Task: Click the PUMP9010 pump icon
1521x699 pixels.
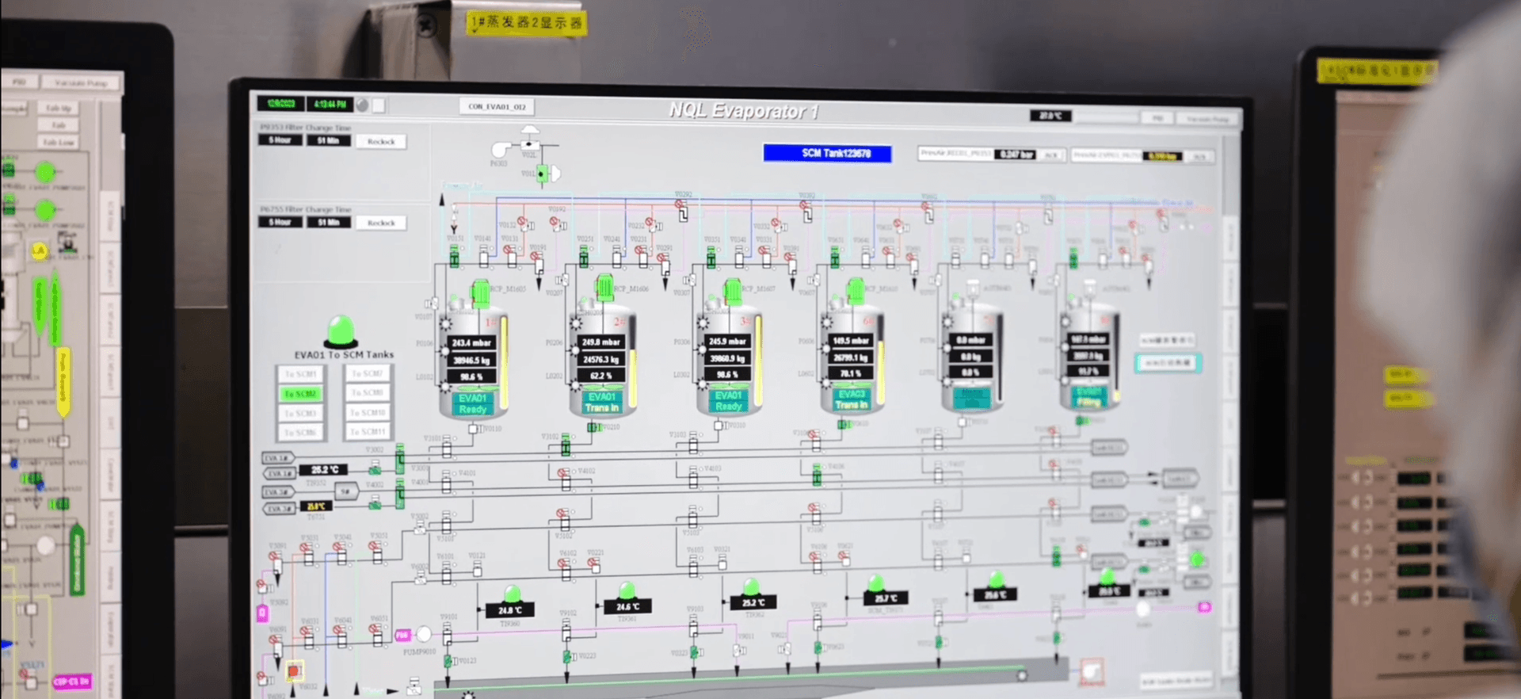Action: click(425, 634)
